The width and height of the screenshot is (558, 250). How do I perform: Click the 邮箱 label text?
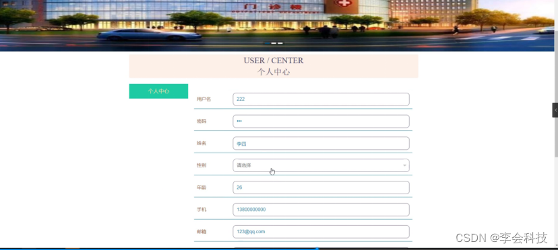pyautogui.click(x=201, y=232)
